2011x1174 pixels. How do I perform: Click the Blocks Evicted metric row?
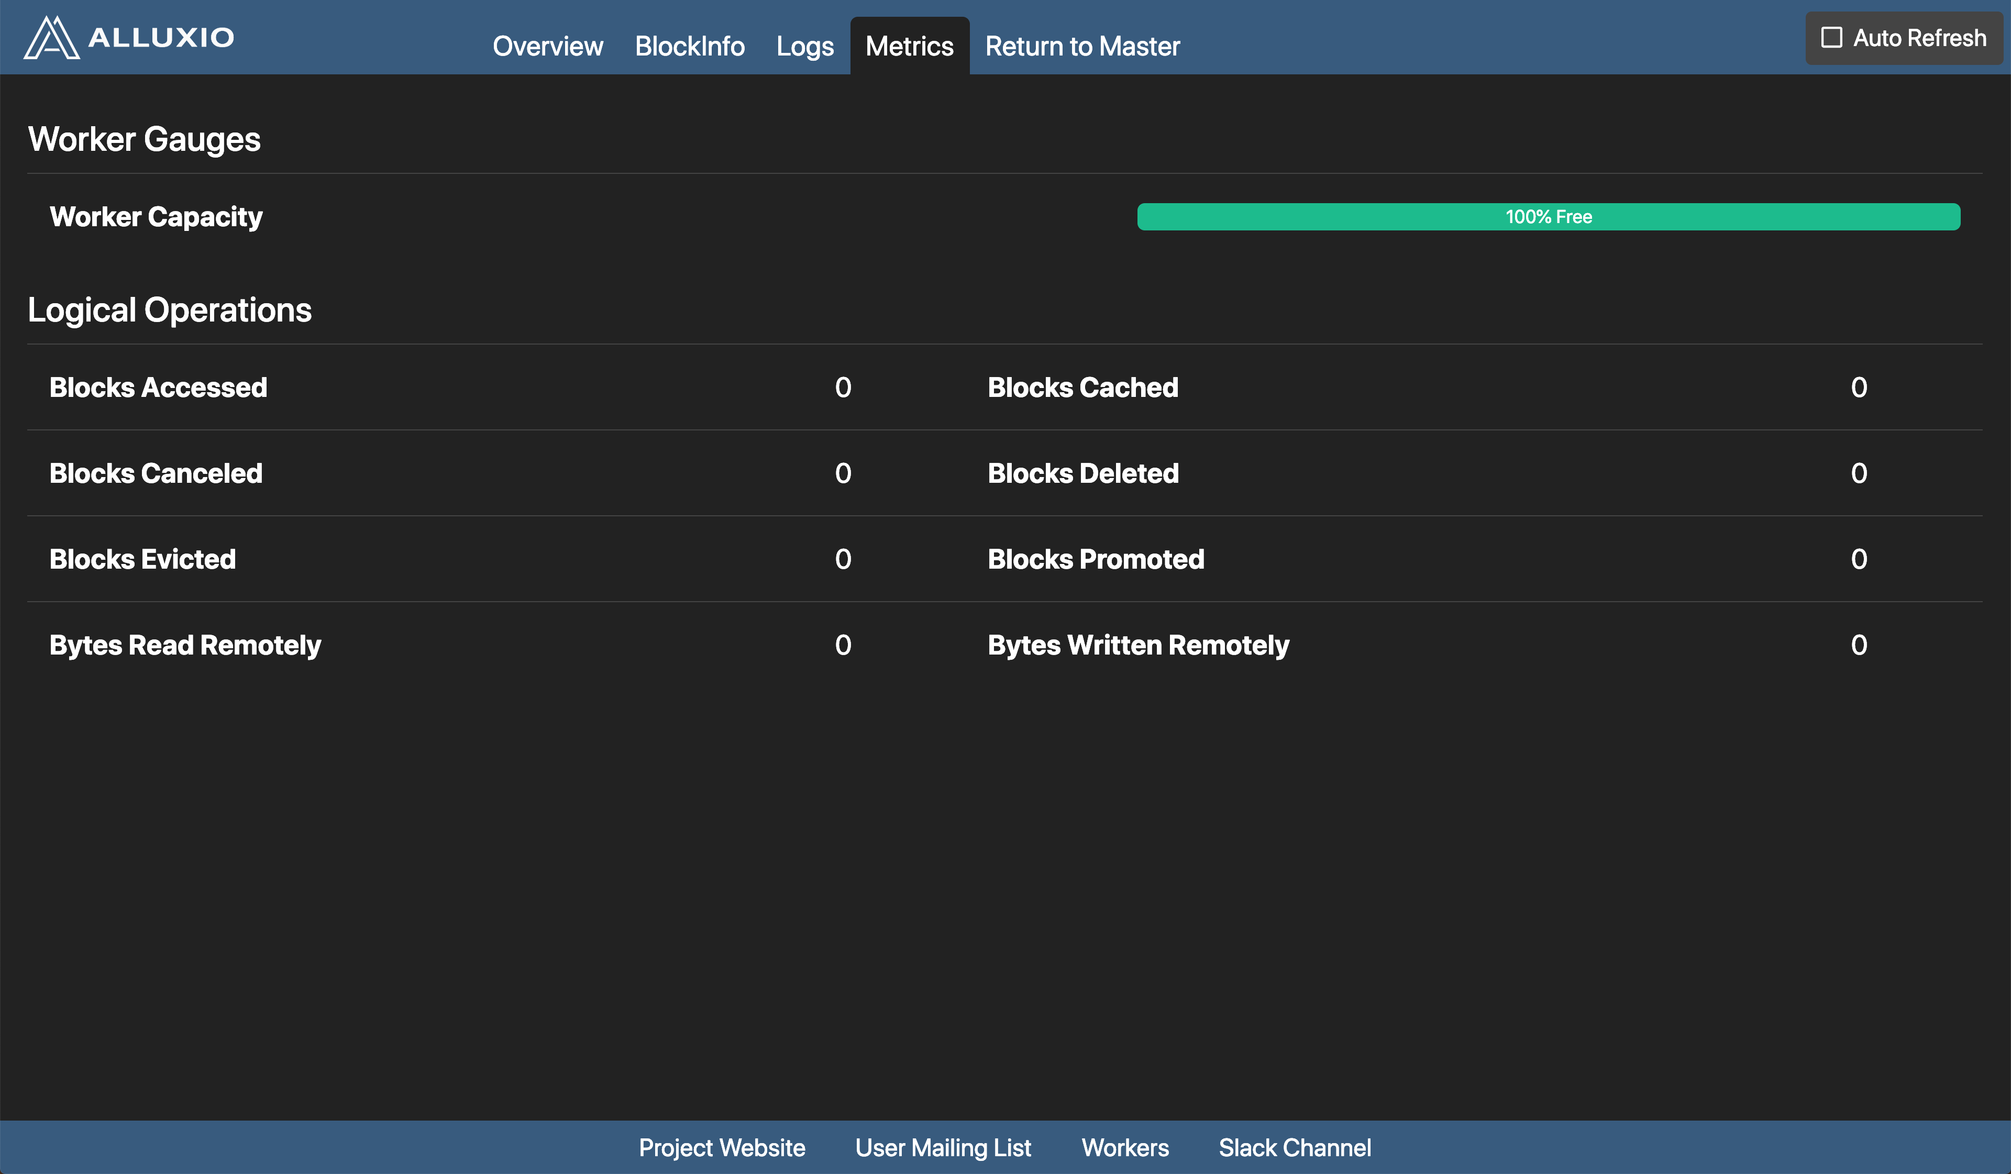pyautogui.click(x=489, y=558)
